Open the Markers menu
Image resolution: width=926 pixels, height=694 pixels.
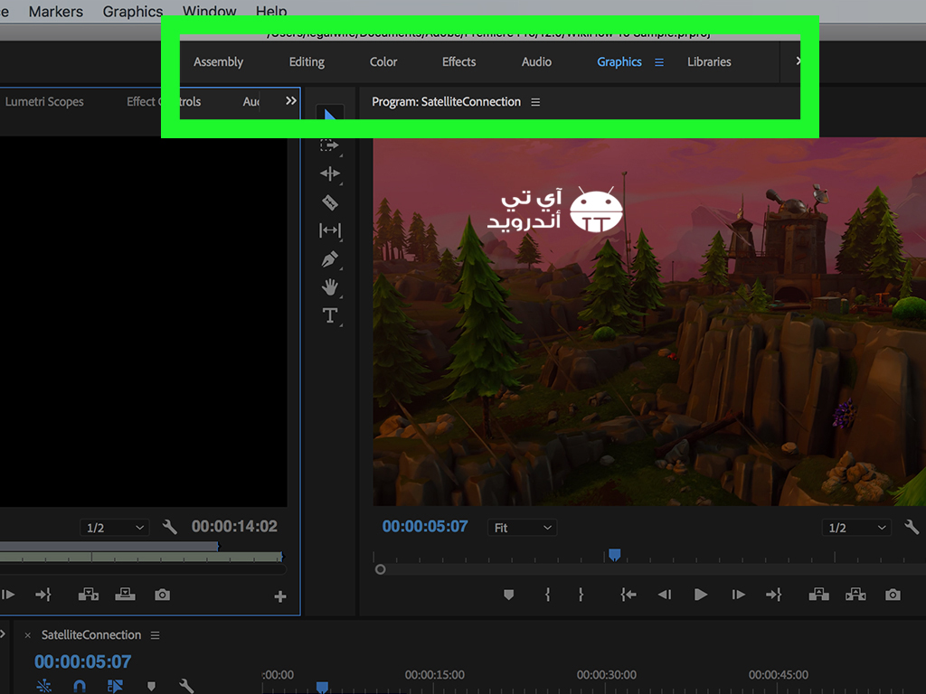pos(55,11)
